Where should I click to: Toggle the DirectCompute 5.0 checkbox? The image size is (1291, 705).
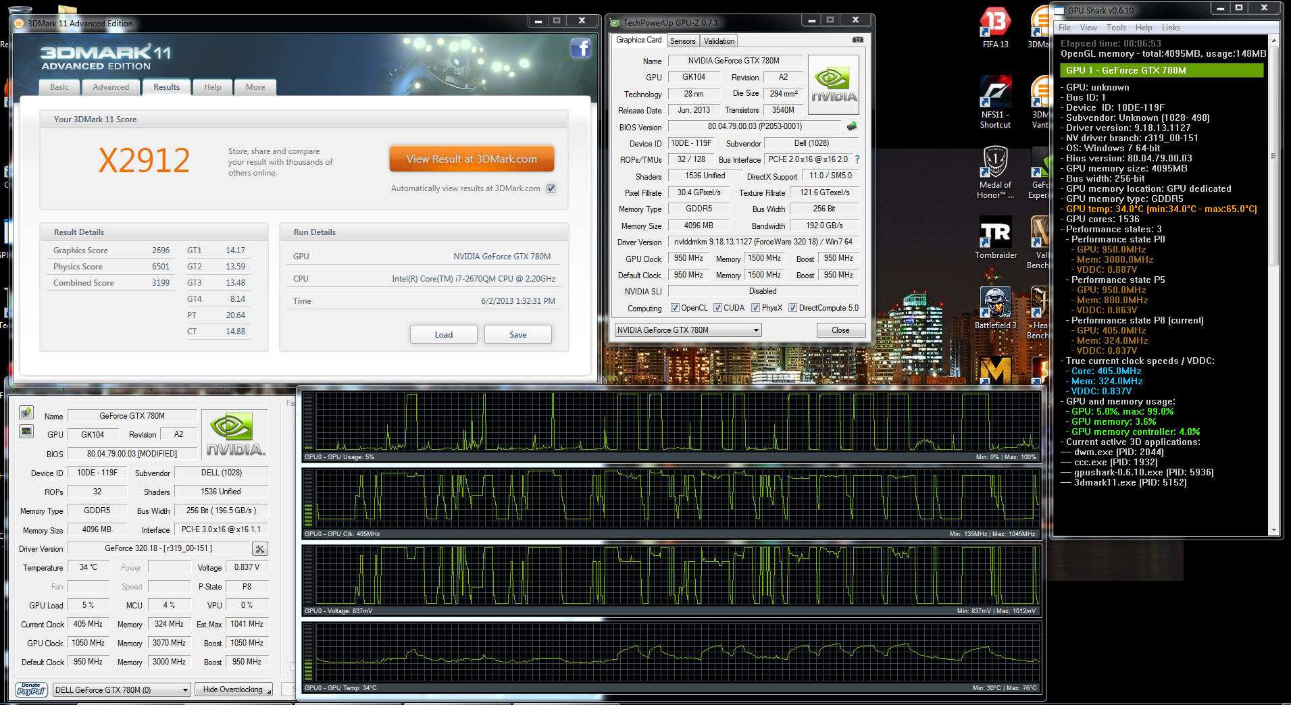[x=792, y=308]
